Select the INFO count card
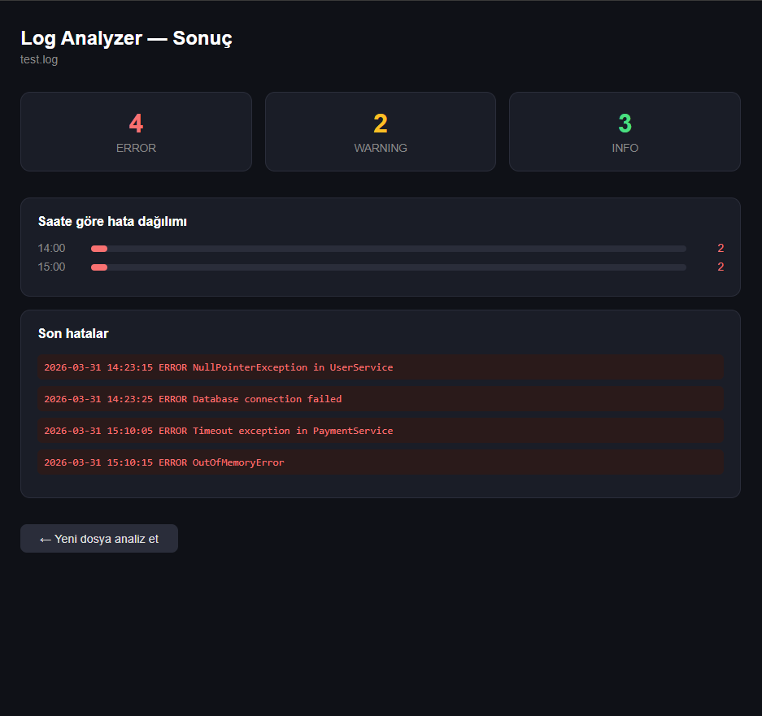The image size is (762, 716). coord(625,132)
